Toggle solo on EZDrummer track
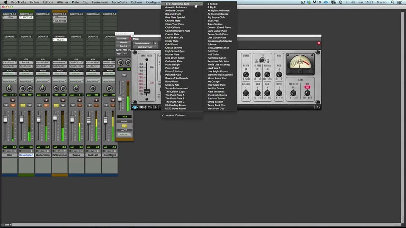Screen dimensions: 406x228 point(56,105)
